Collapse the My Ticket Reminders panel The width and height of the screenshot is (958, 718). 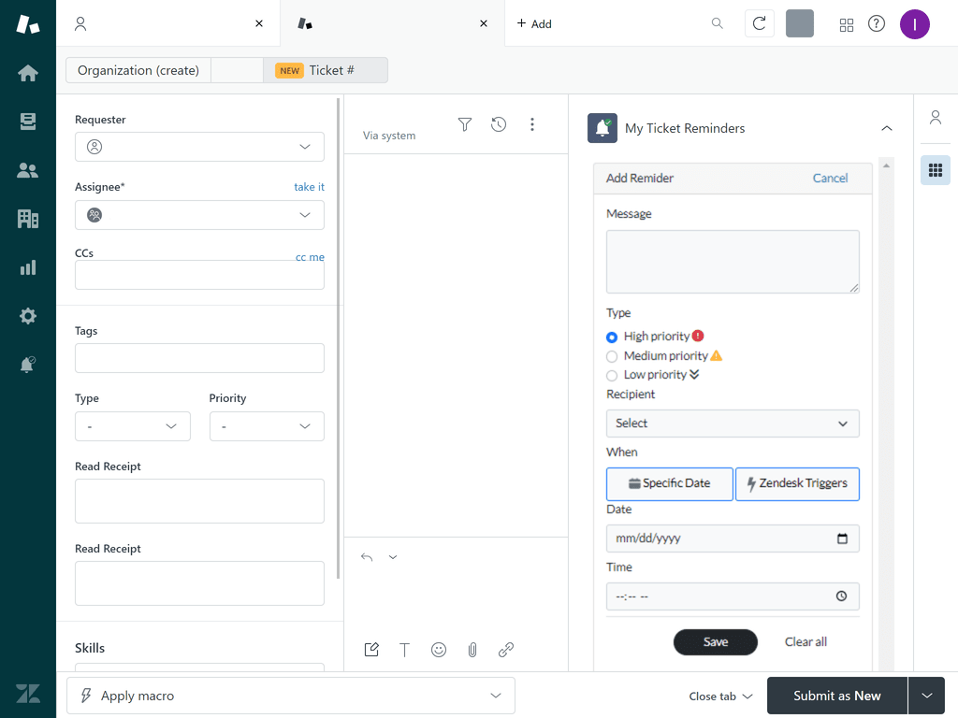click(x=887, y=128)
